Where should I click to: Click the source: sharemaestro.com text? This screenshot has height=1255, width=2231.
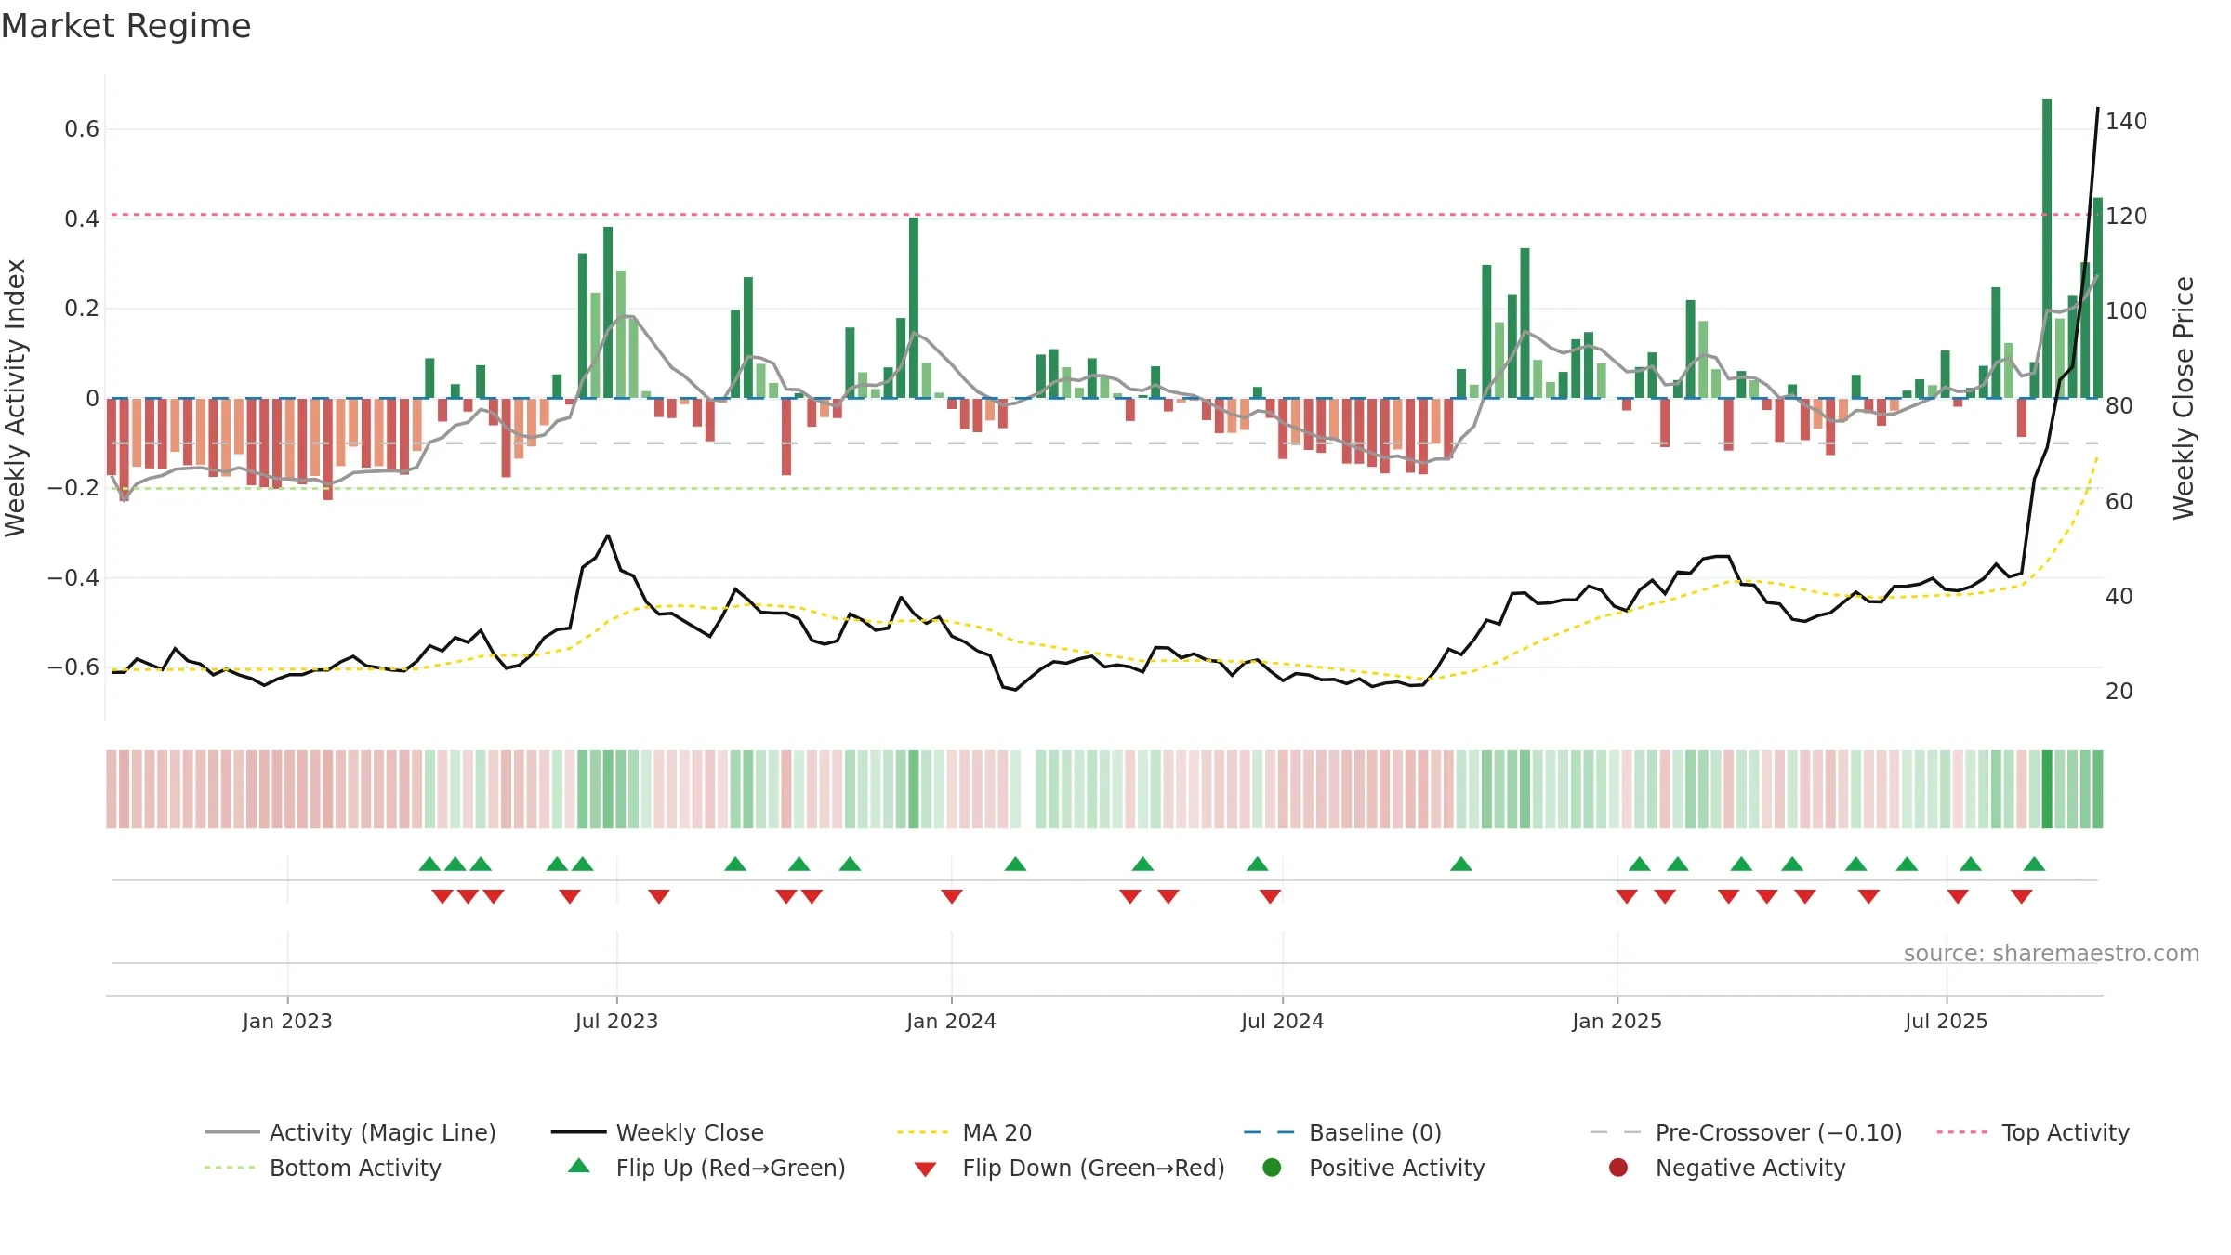tap(2052, 954)
